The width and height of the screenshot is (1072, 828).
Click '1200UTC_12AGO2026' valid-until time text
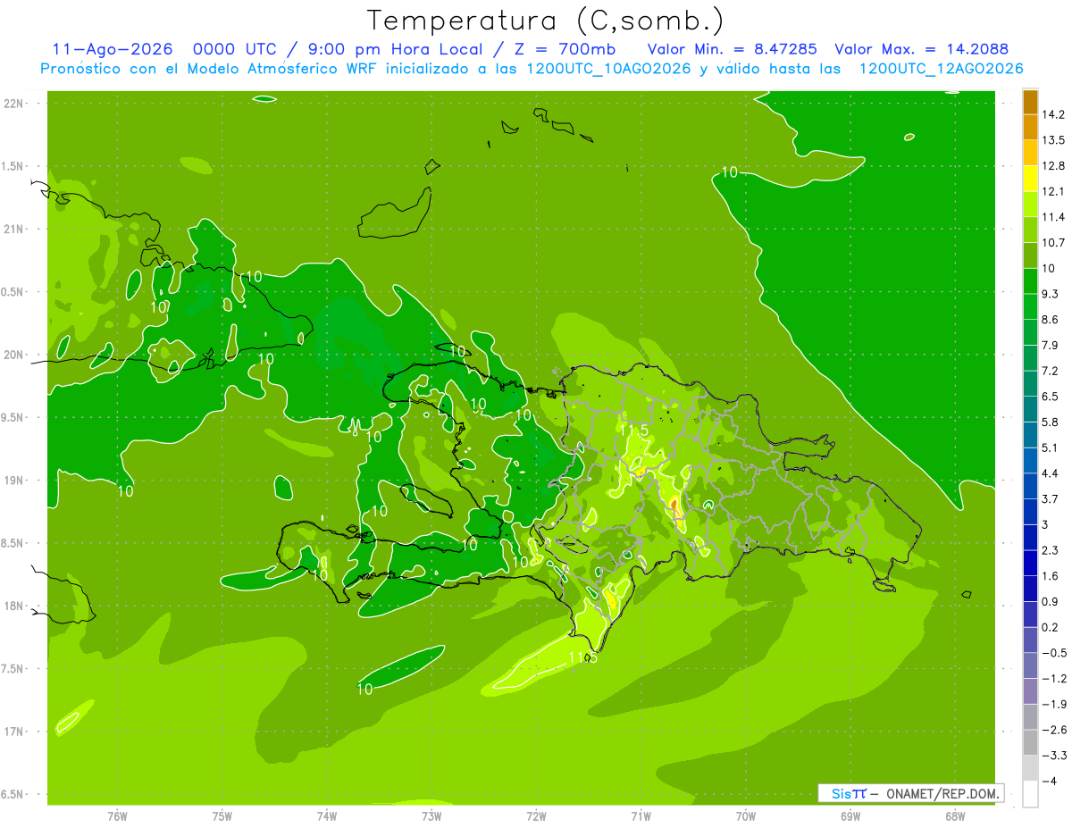(x=941, y=69)
